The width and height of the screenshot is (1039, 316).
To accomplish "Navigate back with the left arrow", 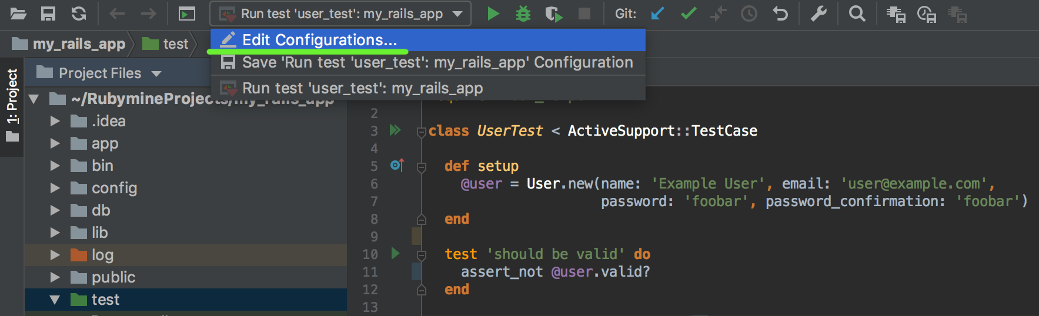I will [117, 14].
